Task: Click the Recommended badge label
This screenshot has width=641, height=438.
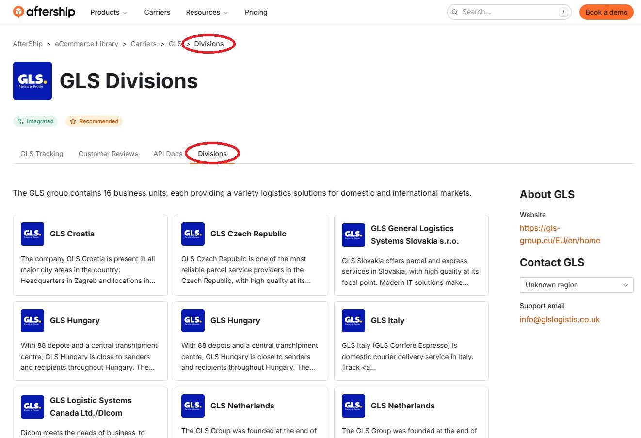Action: 99,121
